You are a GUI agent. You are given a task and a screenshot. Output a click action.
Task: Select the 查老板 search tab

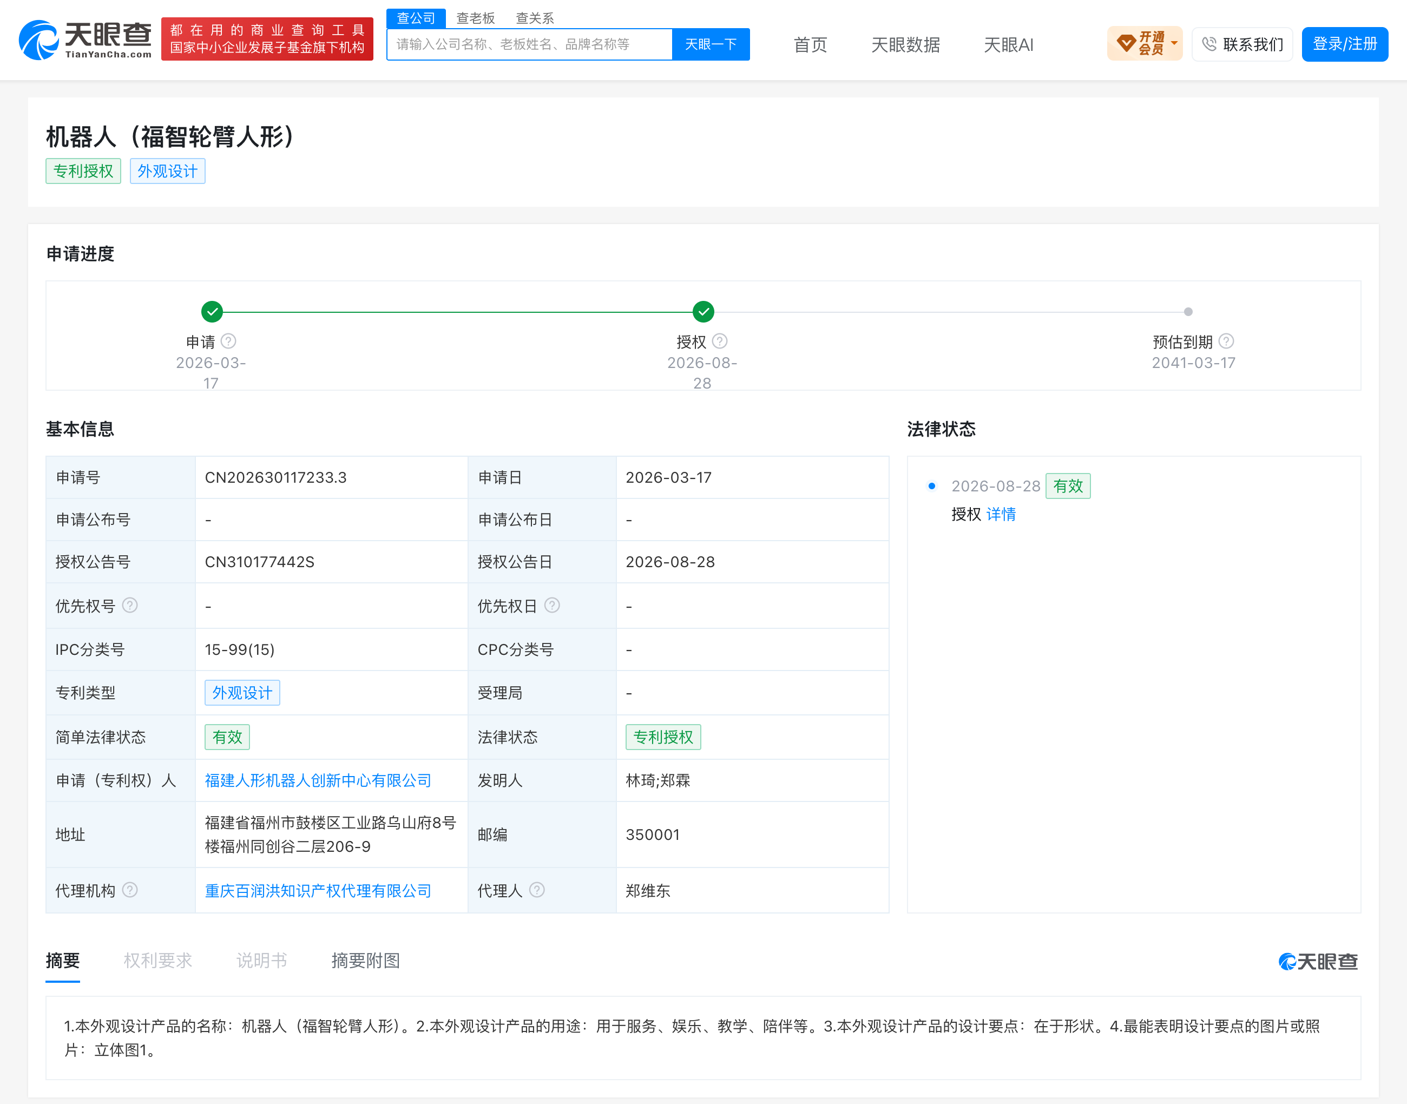point(476,18)
